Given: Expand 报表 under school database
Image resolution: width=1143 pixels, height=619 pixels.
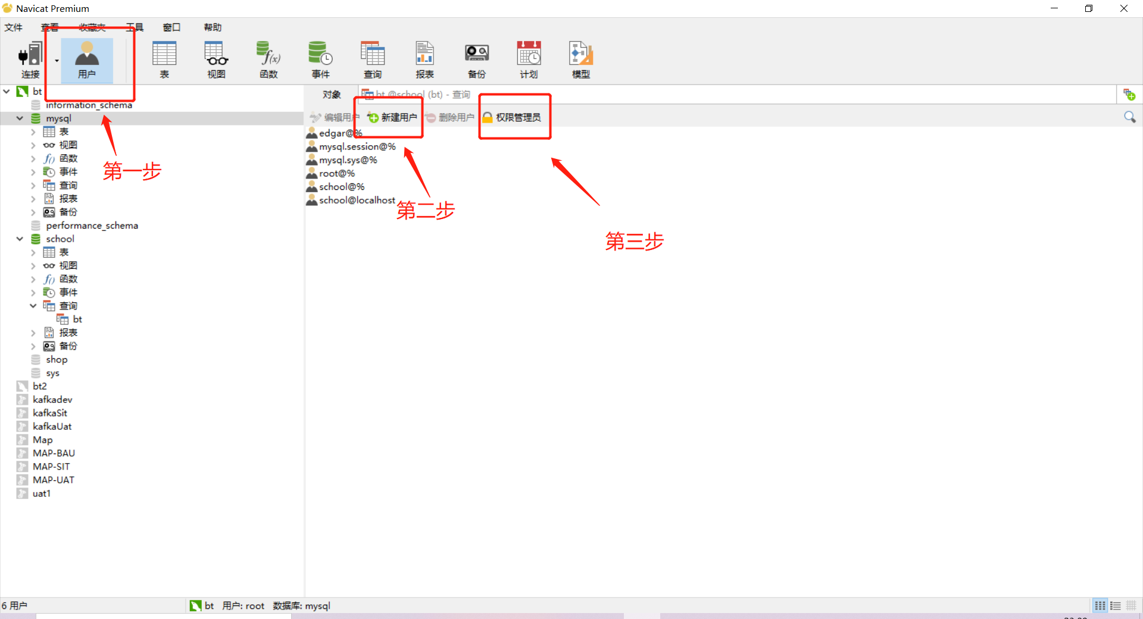Looking at the screenshot, I should pos(33,333).
